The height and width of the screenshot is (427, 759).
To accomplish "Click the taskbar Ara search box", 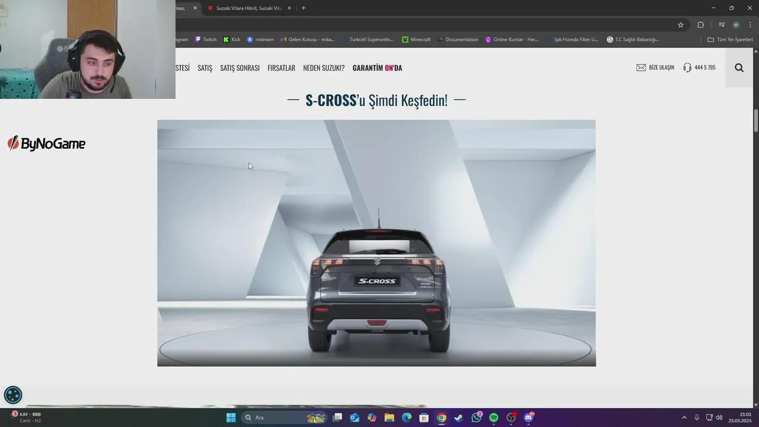I will click(x=285, y=418).
